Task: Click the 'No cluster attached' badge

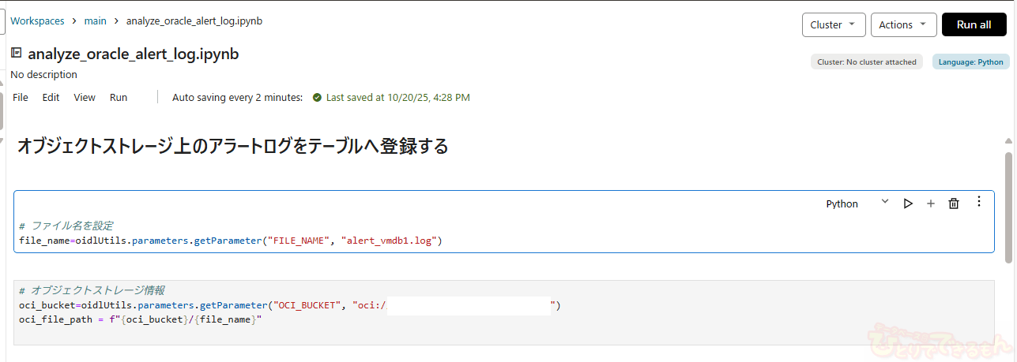Action: 866,62
